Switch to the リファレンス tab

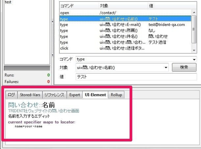54,95
